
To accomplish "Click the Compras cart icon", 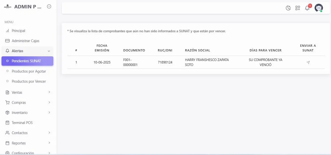I will (x=7, y=103).
